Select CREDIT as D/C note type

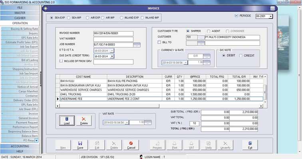241,56
